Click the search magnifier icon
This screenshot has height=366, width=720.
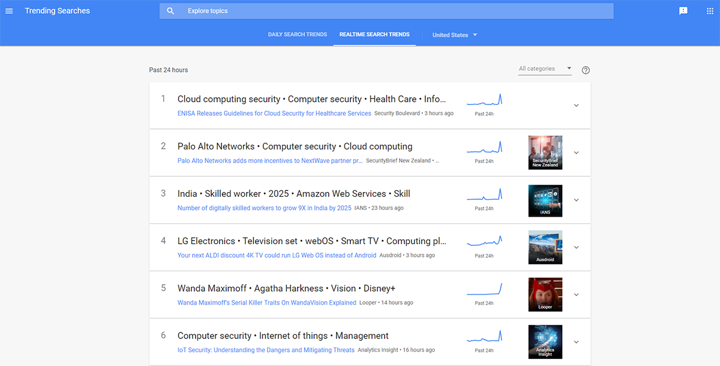tap(170, 11)
